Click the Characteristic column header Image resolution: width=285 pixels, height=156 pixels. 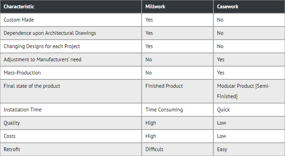click(x=18, y=7)
